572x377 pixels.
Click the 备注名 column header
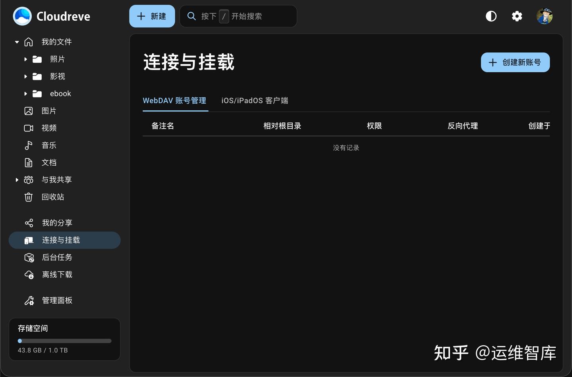click(x=163, y=126)
